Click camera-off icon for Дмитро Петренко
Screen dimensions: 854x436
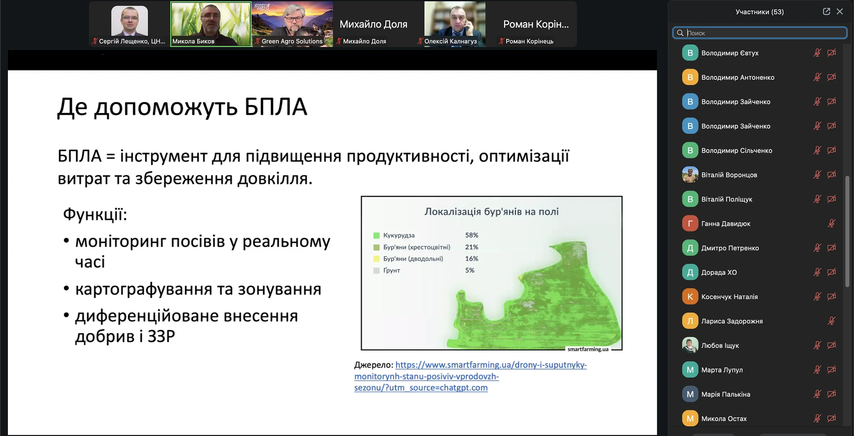(832, 248)
